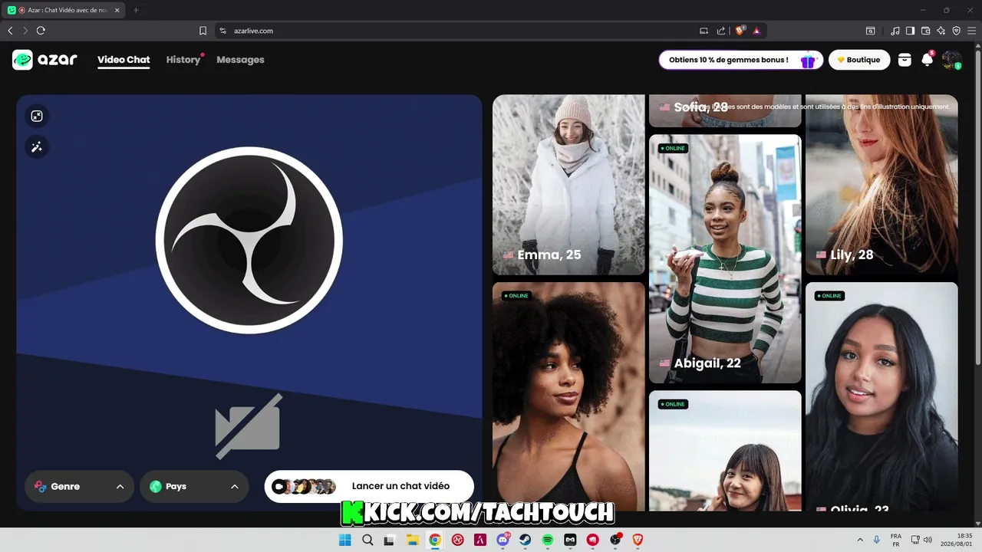982x552 pixels.
Task: Open the History tab
Action: [x=183, y=60]
